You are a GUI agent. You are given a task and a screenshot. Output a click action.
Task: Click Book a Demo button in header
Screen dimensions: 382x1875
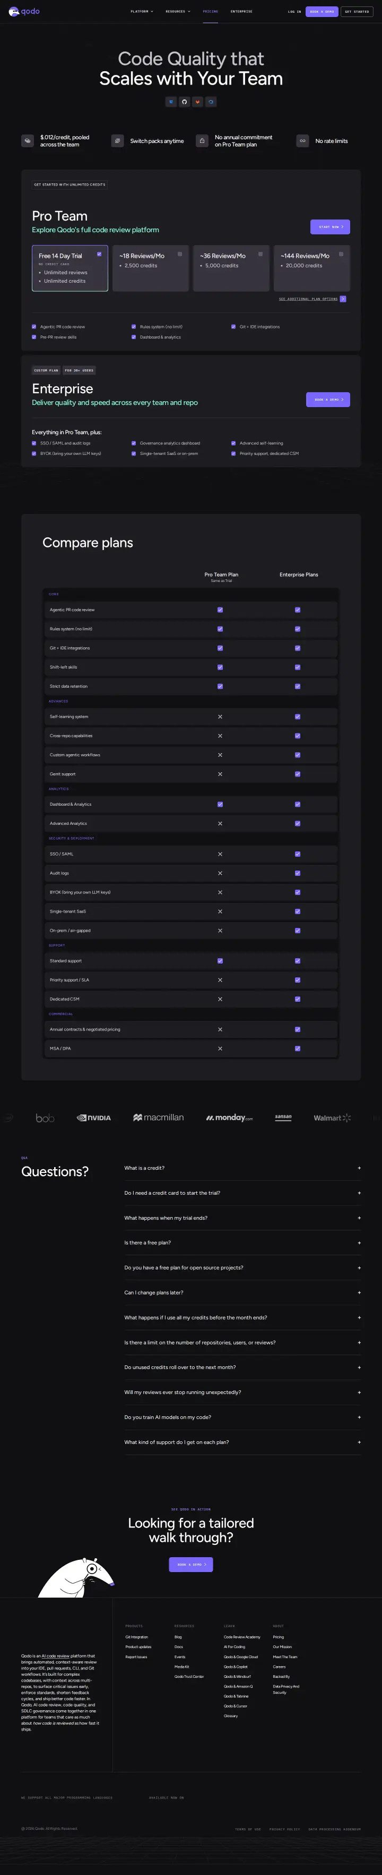pyautogui.click(x=322, y=12)
